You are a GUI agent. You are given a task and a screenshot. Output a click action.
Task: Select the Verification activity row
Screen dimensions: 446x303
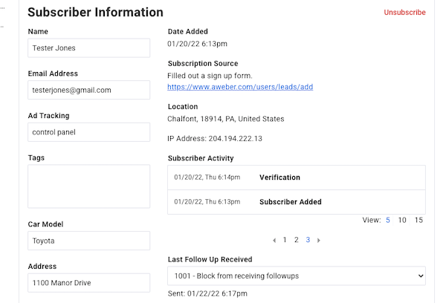click(x=297, y=177)
